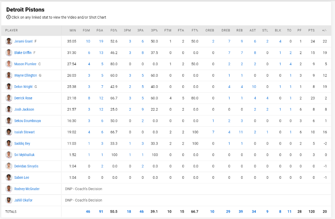
Task: Open Blake Griffin's player page
Action: [23, 53]
